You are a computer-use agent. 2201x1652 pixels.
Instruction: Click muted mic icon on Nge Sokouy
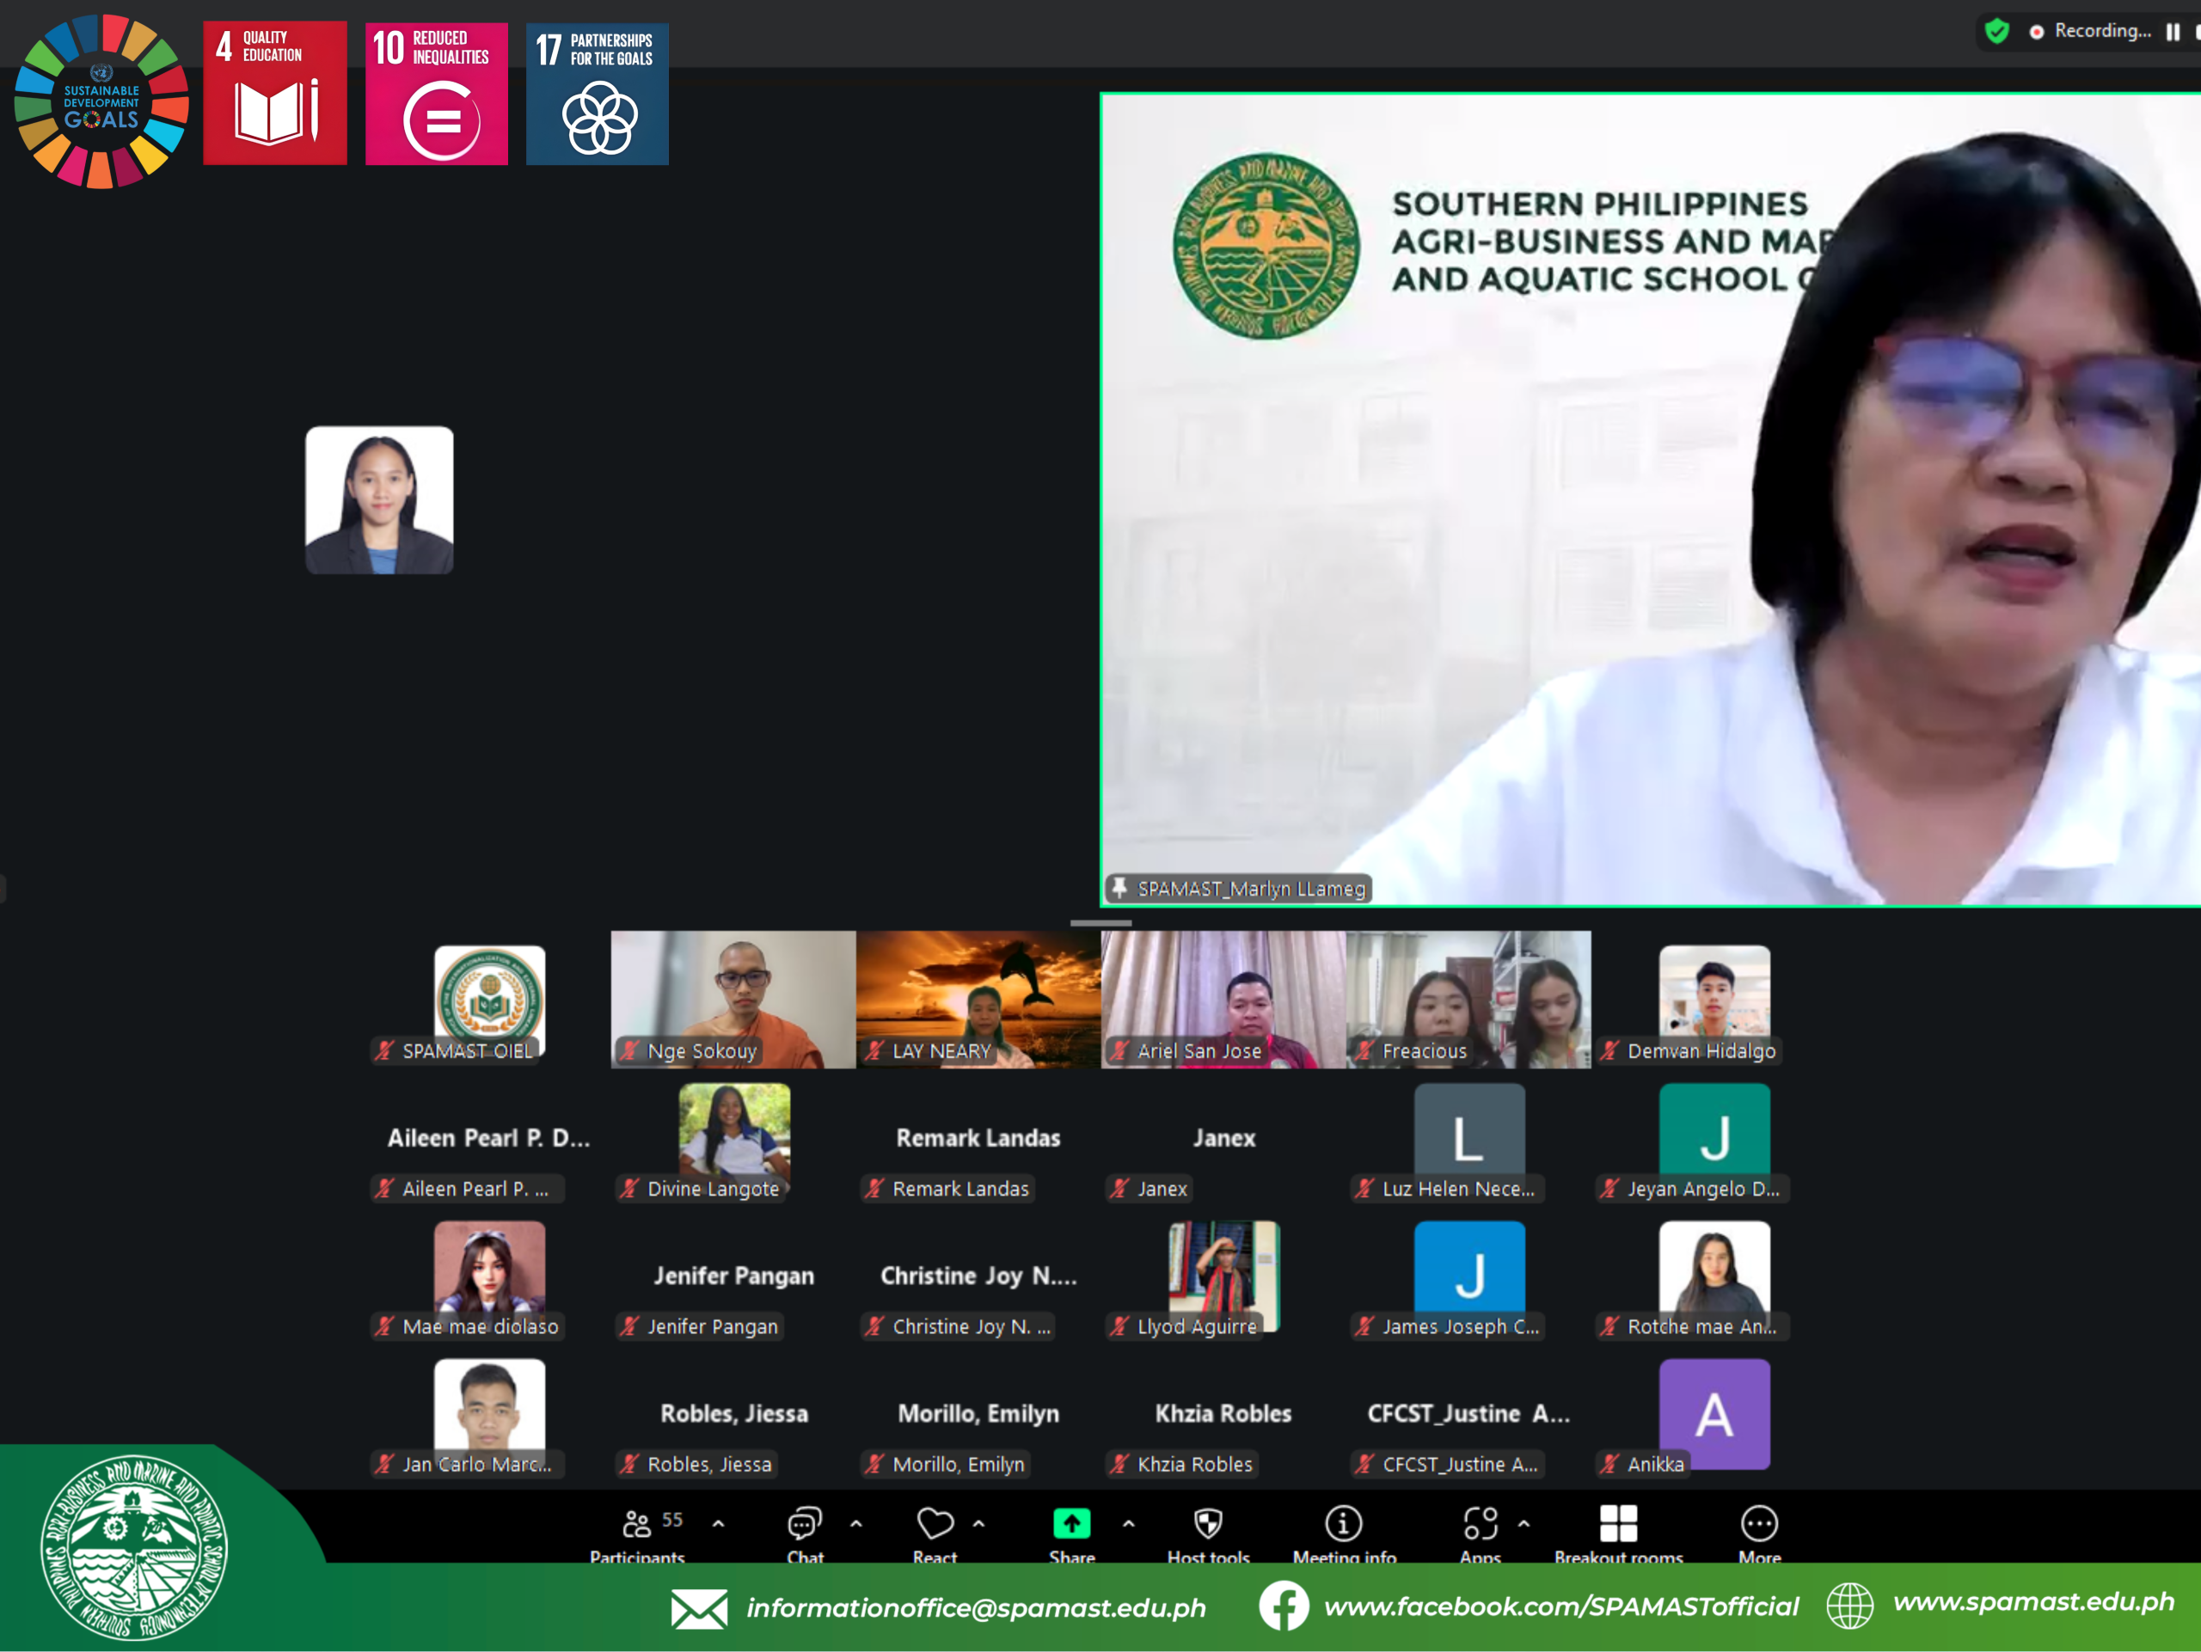[628, 1050]
